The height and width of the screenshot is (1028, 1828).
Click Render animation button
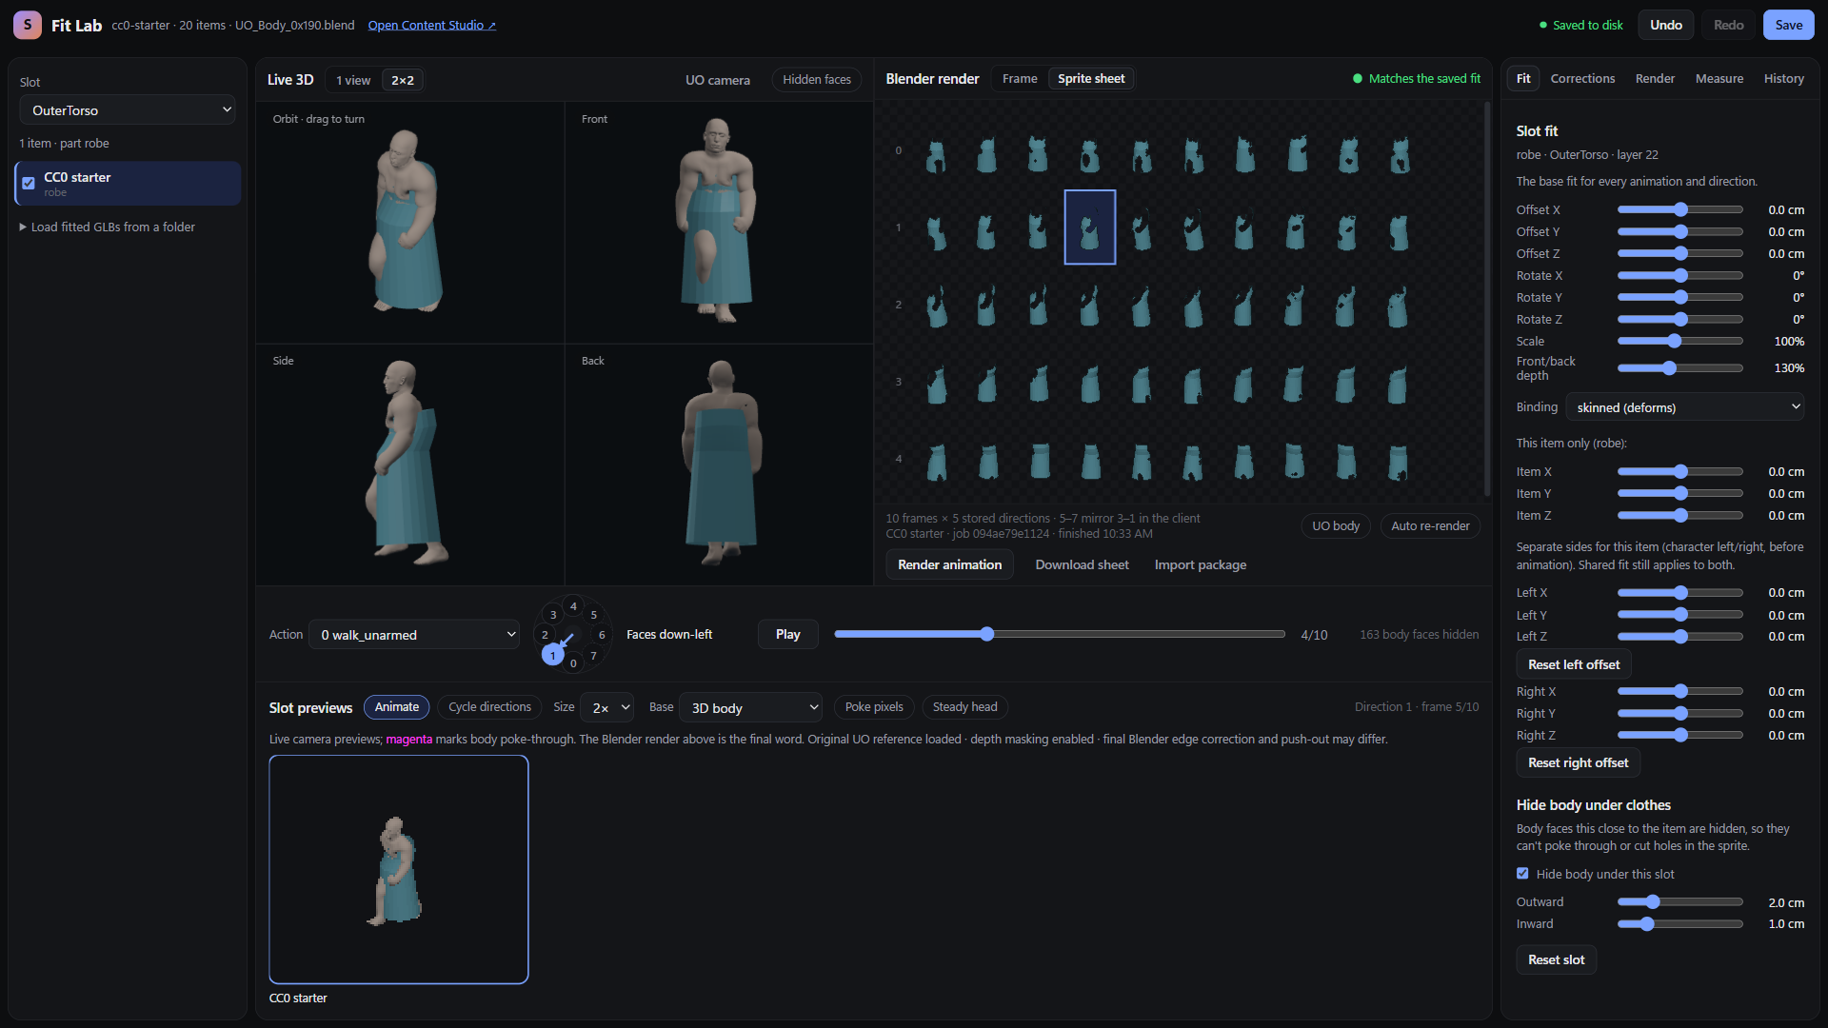[x=949, y=564]
